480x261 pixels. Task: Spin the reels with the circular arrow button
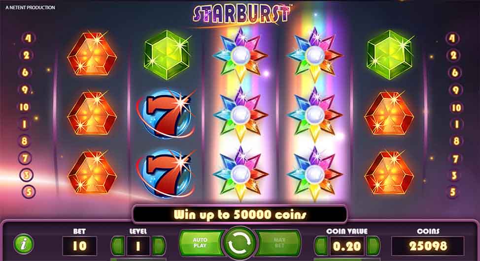pos(240,243)
